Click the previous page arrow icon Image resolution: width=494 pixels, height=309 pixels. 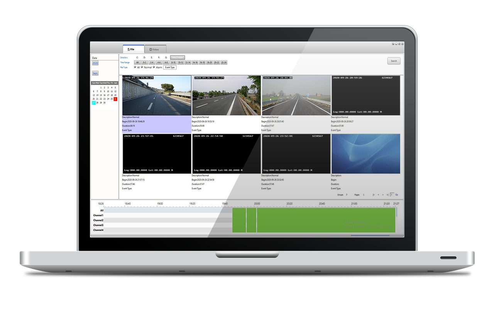tap(379, 195)
